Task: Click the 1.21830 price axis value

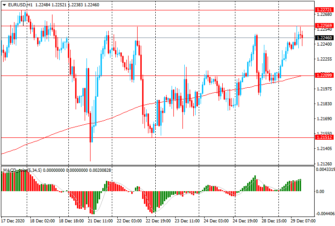Action: click(x=324, y=104)
